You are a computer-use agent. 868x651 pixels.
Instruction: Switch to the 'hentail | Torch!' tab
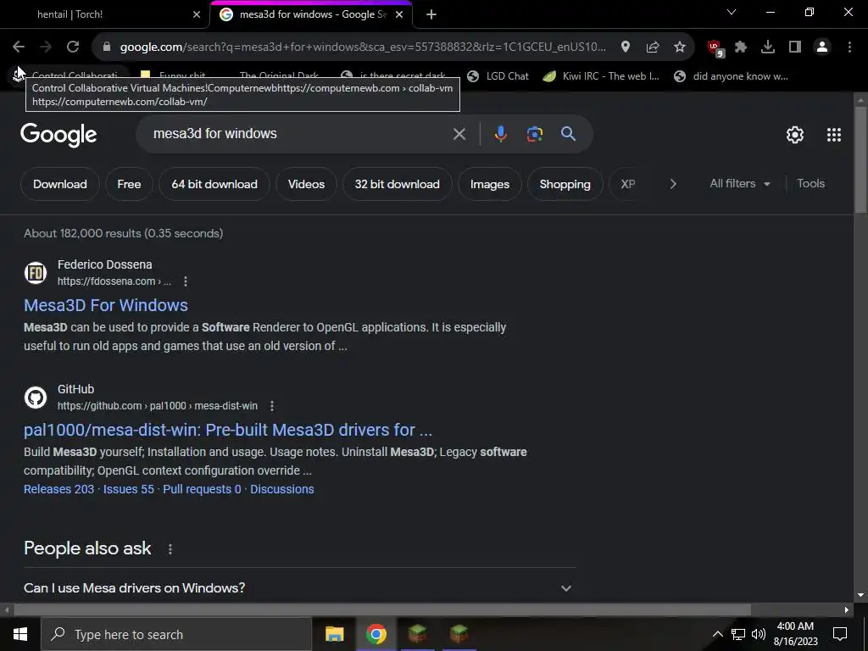click(x=105, y=14)
